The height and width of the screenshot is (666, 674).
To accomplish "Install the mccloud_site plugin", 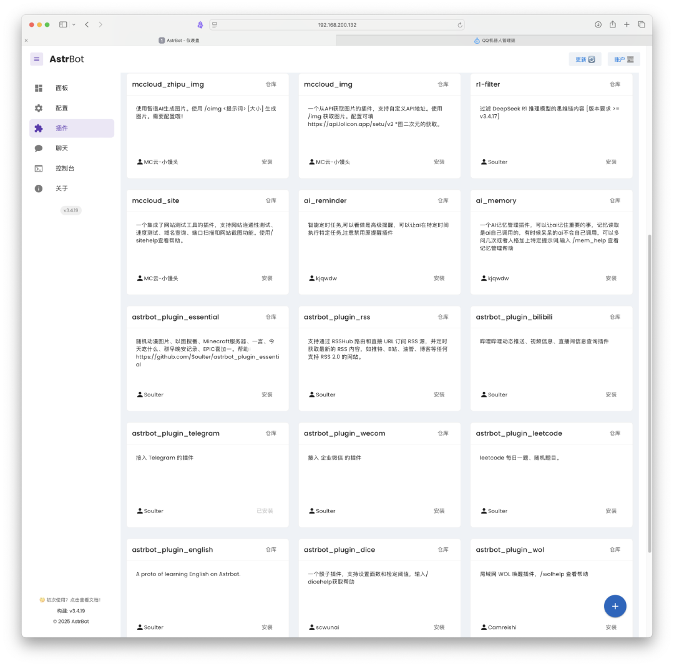I will click(x=267, y=278).
